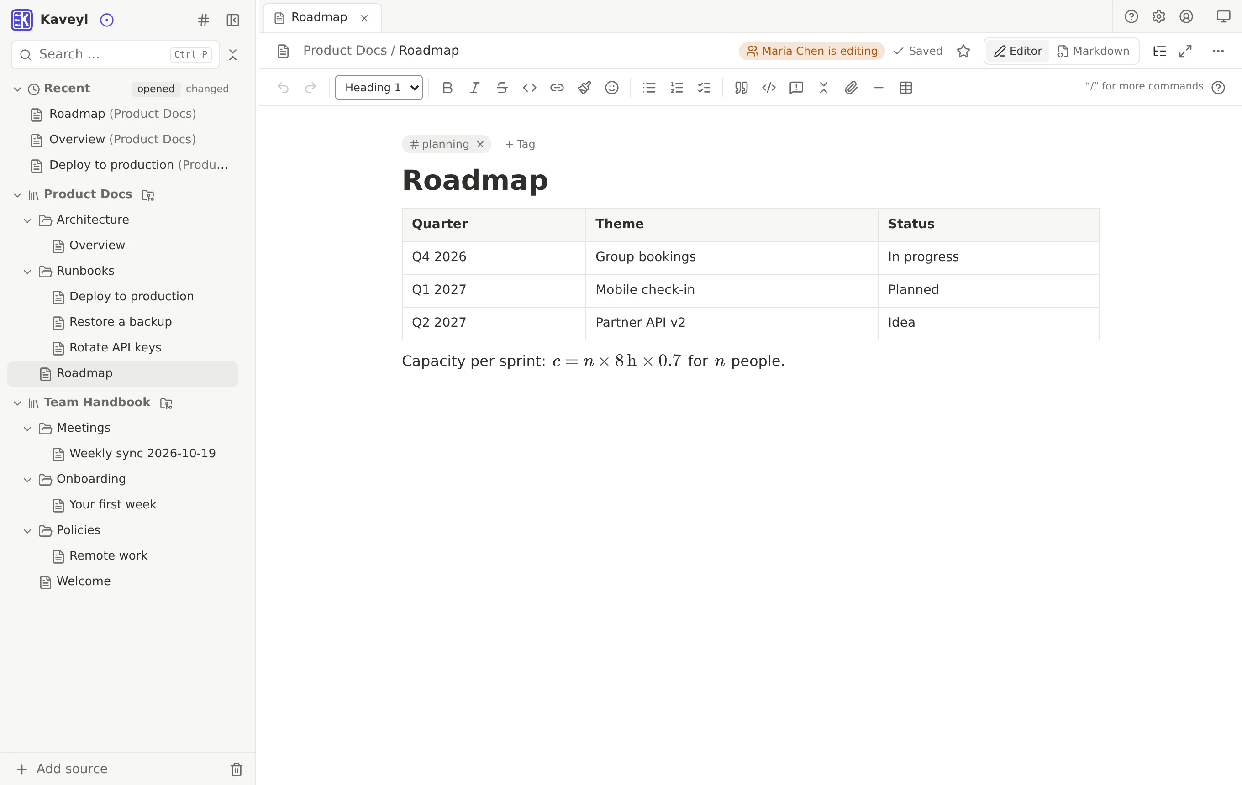Image resolution: width=1242 pixels, height=785 pixels.
Task: Attach a file with the paperclip icon
Action: click(851, 88)
